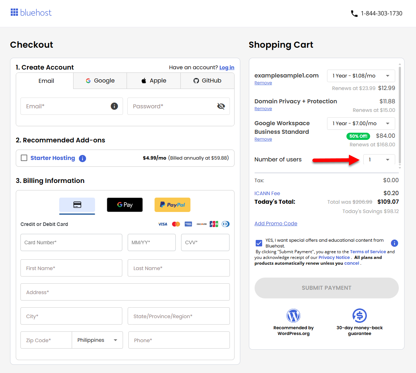Click the Log in link

click(x=227, y=67)
